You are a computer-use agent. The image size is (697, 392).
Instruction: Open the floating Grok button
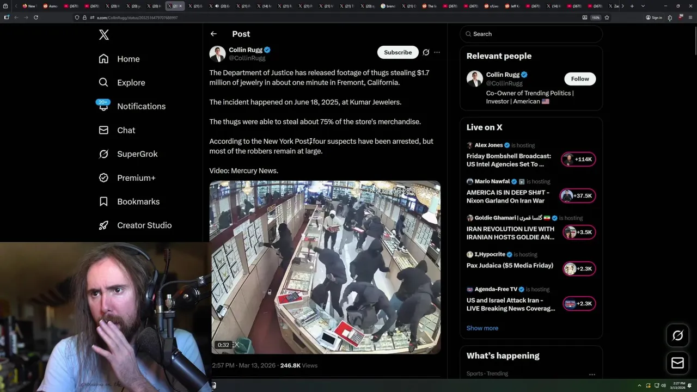pyautogui.click(x=677, y=335)
